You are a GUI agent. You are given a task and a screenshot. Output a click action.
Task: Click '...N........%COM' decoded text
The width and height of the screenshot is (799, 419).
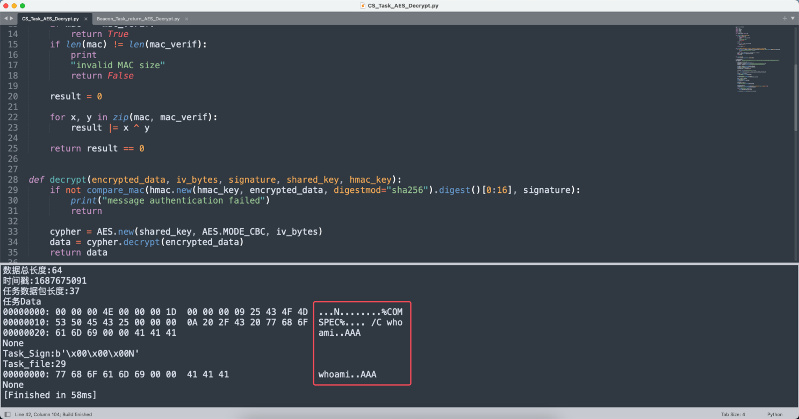click(x=360, y=312)
